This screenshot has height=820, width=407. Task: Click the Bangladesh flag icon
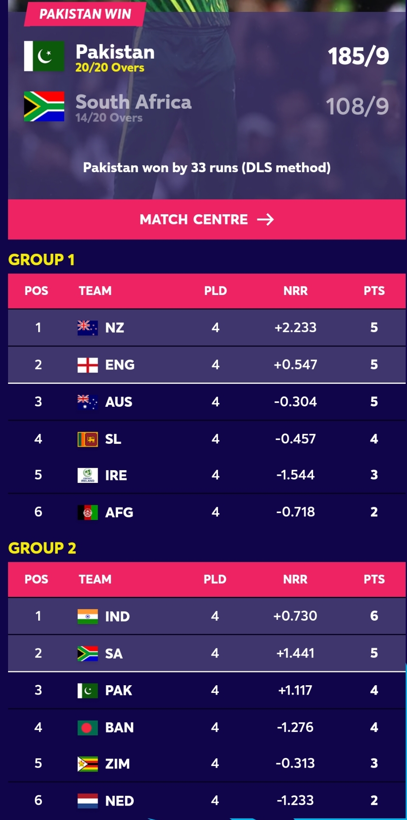pos(88,728)
